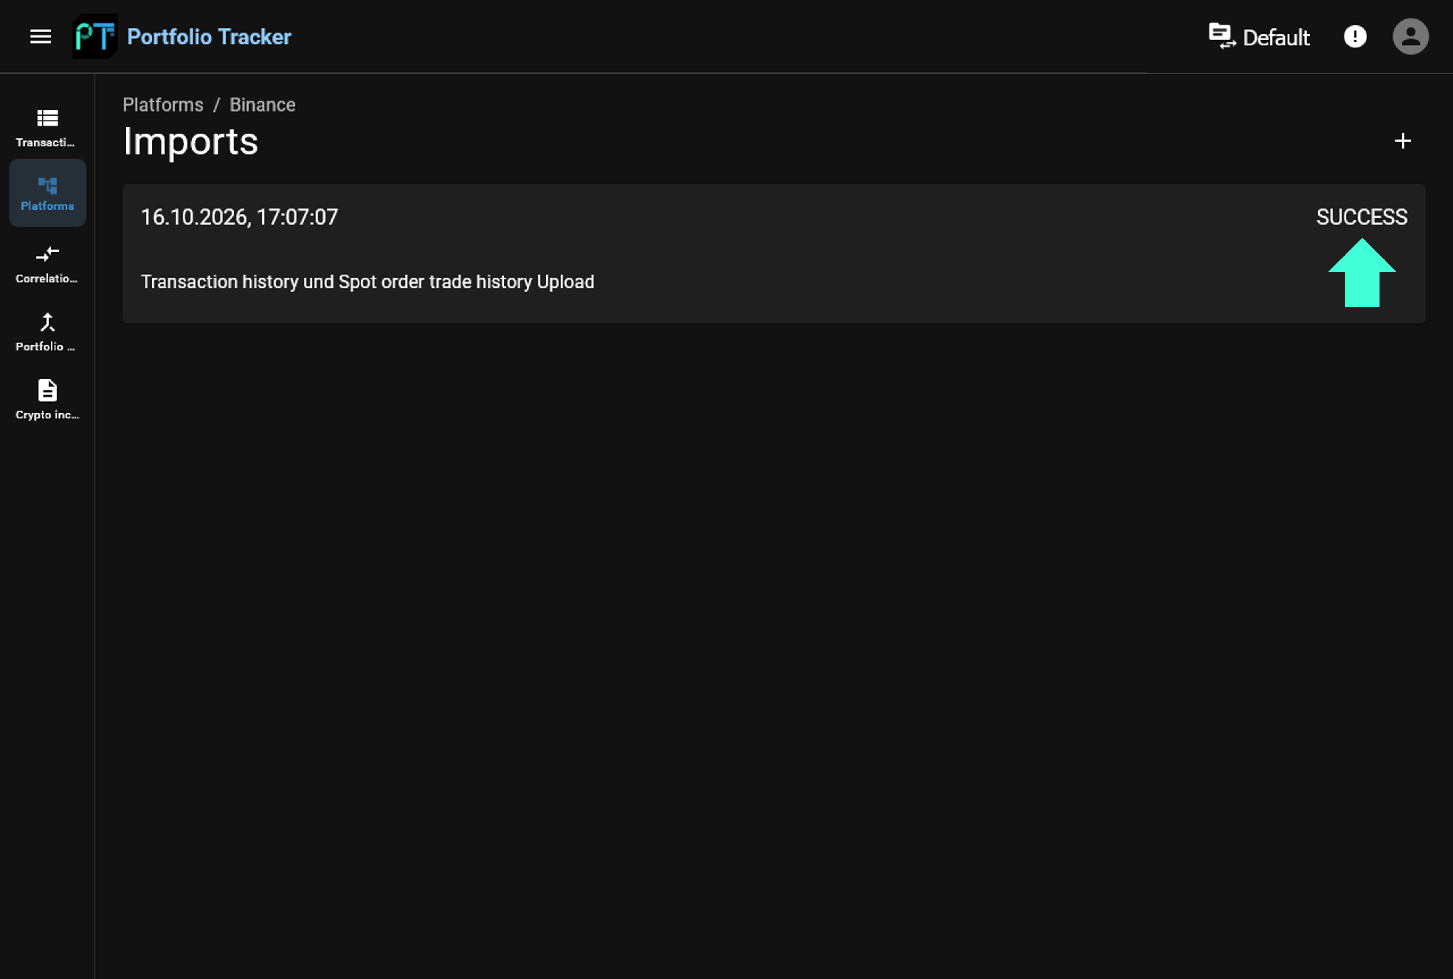Click the Imports page heading
Image resolution: width=1453 pixels, height=979 pixels.
pyautogui.click(x=190, y=142)
